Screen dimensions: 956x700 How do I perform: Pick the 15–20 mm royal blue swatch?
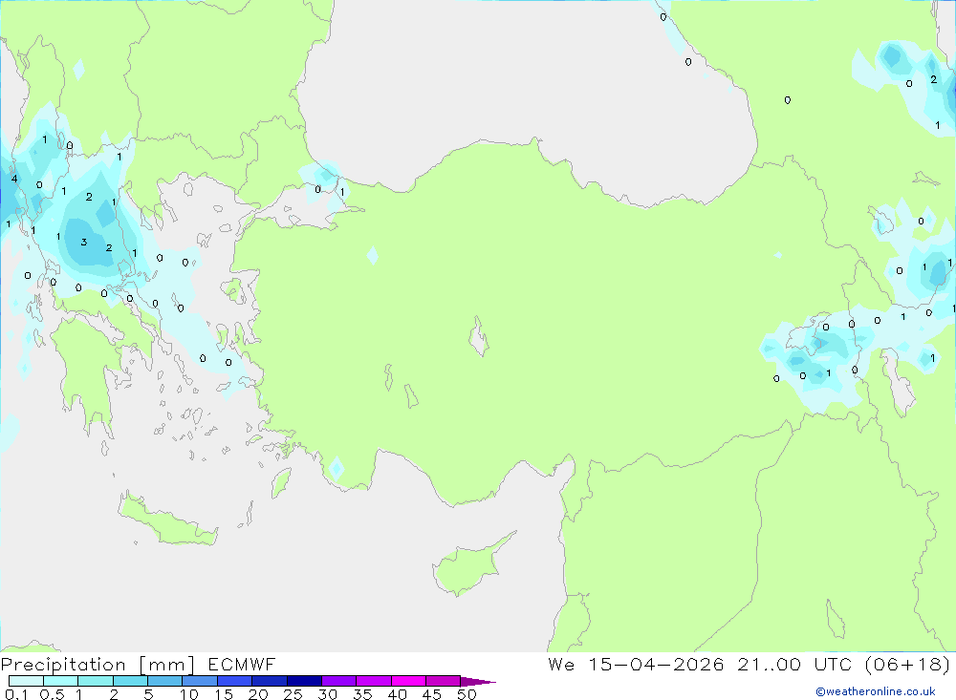point(235,681)
